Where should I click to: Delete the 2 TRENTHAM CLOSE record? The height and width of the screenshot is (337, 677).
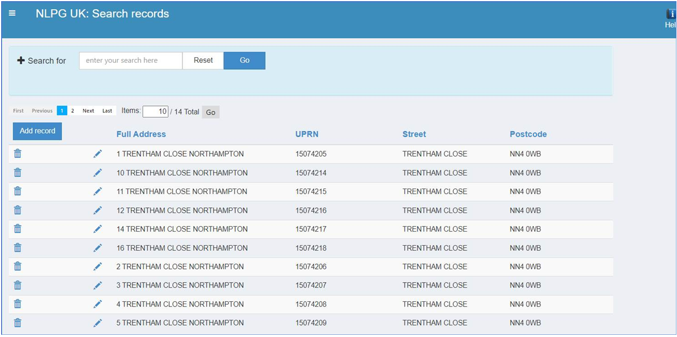(18, 266)
